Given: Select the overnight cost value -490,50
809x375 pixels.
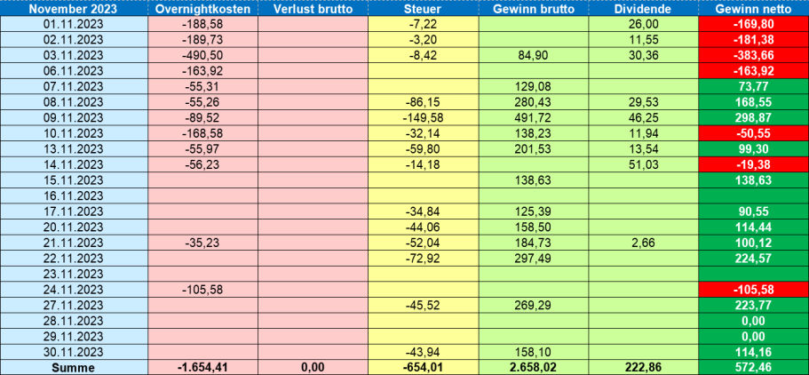Looking at the screenshot, I should click(x=202, y=55).
